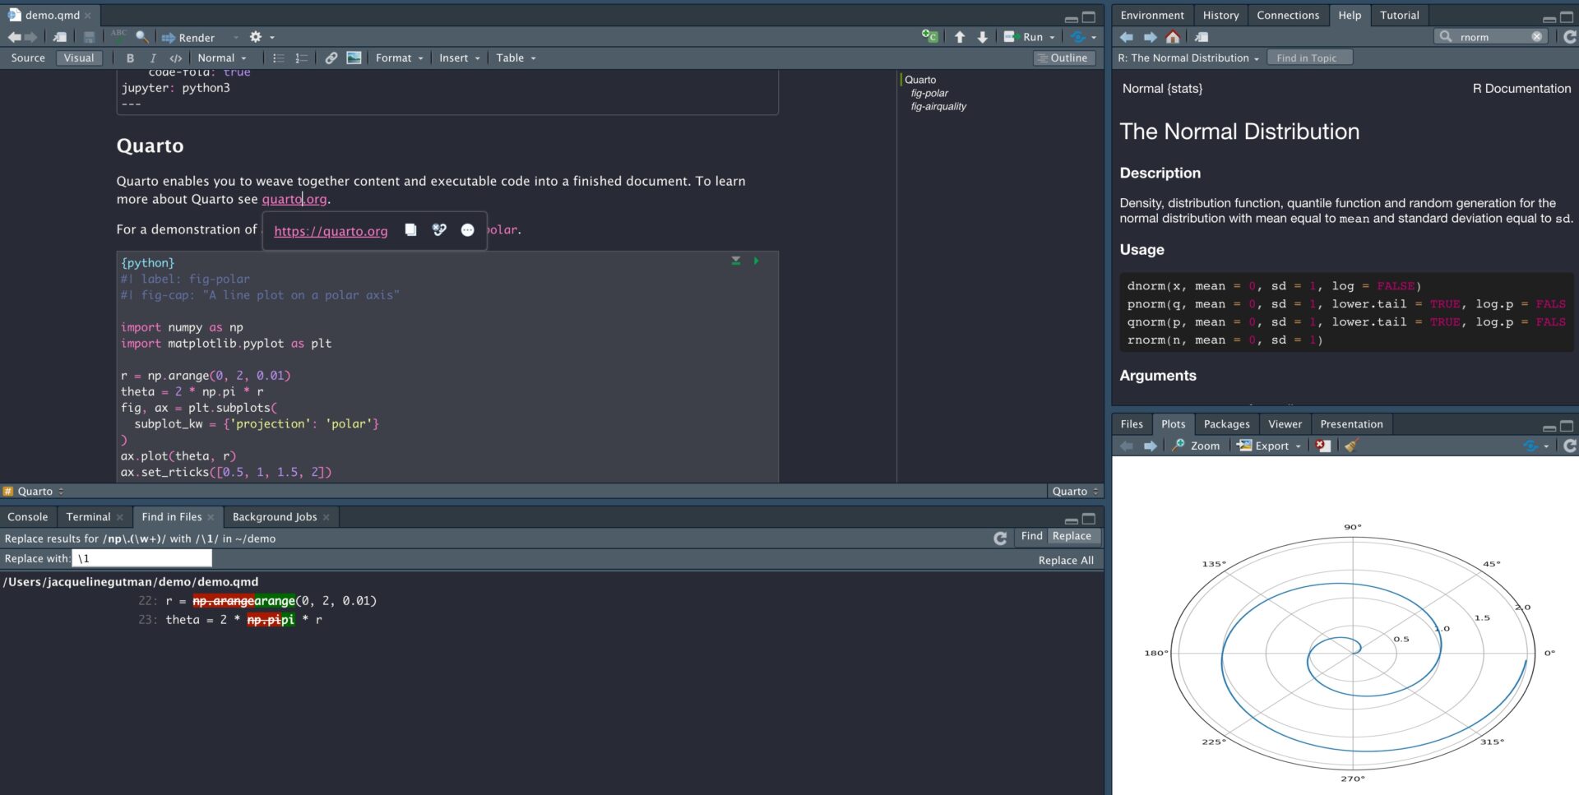
Task: Click the insert image icon
Action: pyautogui.click(x=354, y=58)
